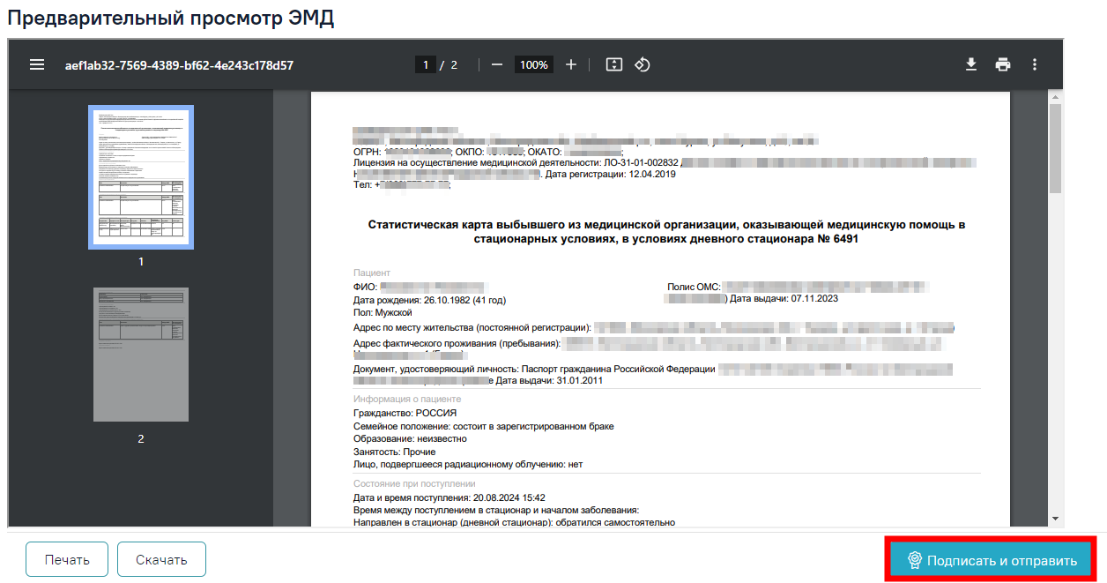The width and height of the screenshot is (1107, 583).
Task: Print the document using printer icon
Action: click(x=1003, y=64)
